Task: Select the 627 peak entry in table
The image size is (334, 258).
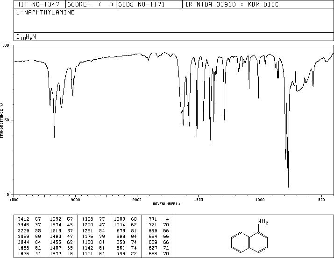Action: [x=159, y=248]
